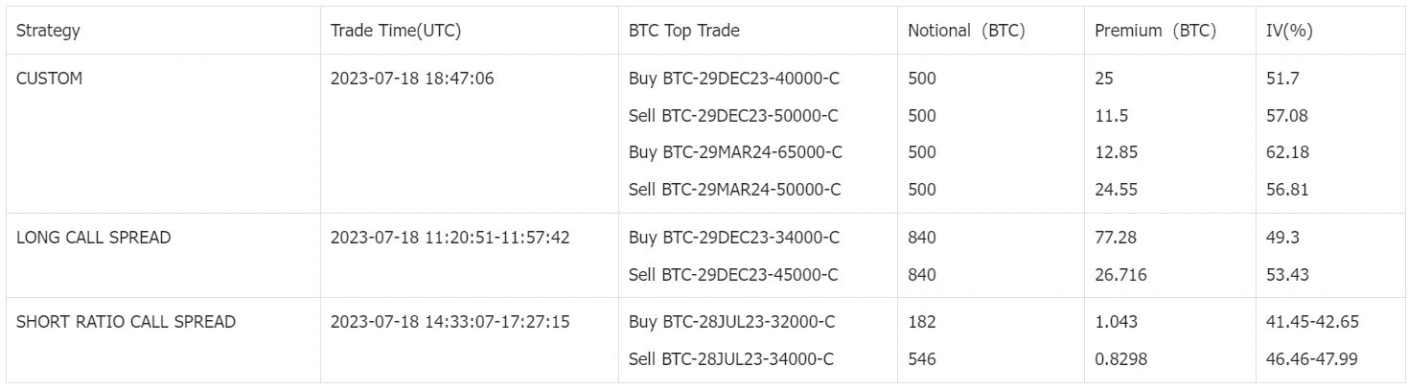Image resolution: width=1408 pixels, height=389 pixels.
Task: Select the LONG CALL SPREAD strategy cell
Action: (93, 238)
